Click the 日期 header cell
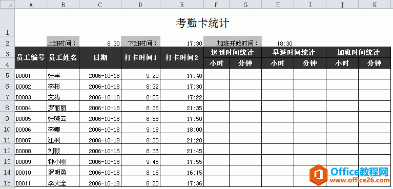Viewport: 393px width, 189px height. tap(100, 58)
